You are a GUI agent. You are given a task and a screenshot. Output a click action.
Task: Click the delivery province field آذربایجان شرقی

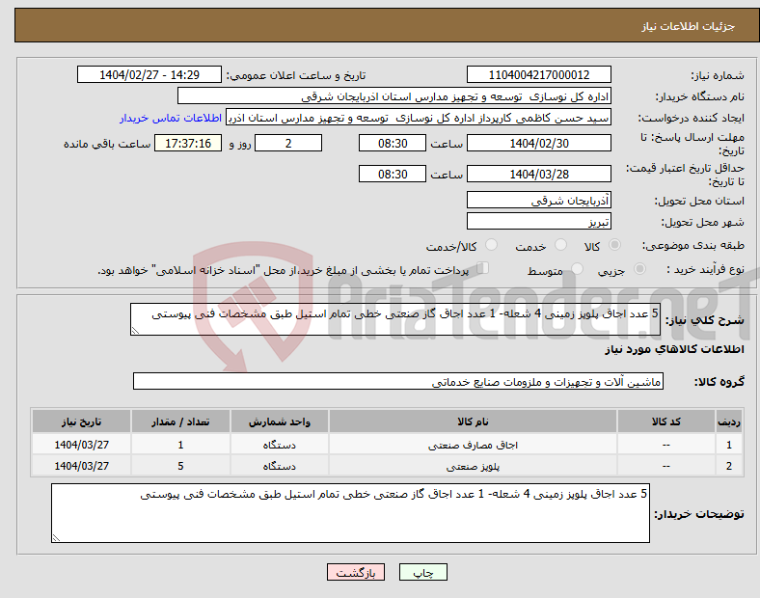[x=538, y=200]
